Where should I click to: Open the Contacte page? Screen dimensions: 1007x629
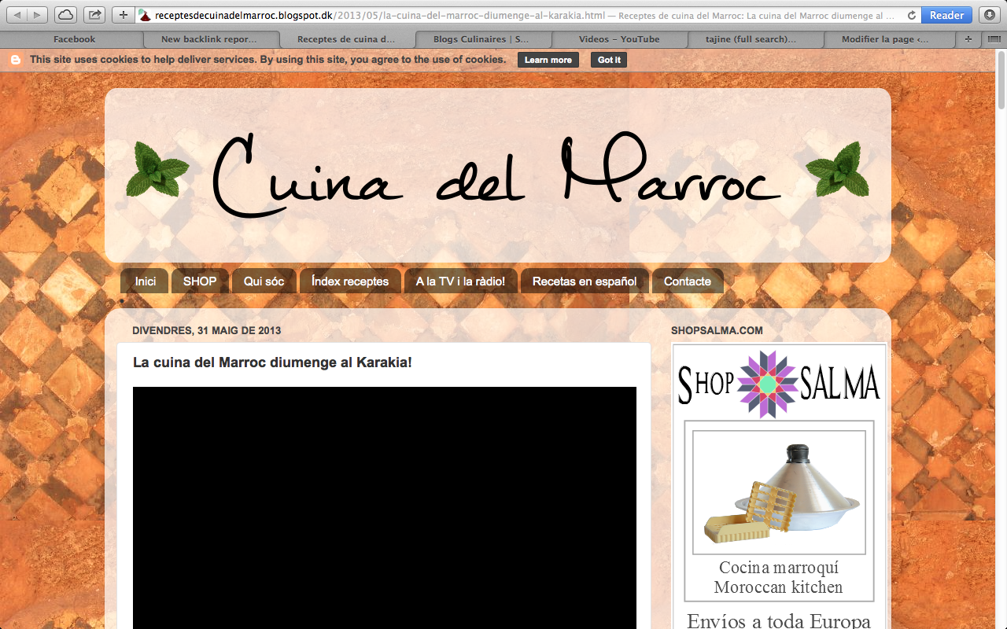click(688, 281)
